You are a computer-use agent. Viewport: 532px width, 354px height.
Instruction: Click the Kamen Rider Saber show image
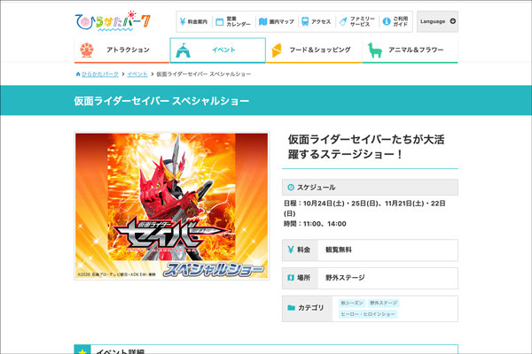click(172, 206)
